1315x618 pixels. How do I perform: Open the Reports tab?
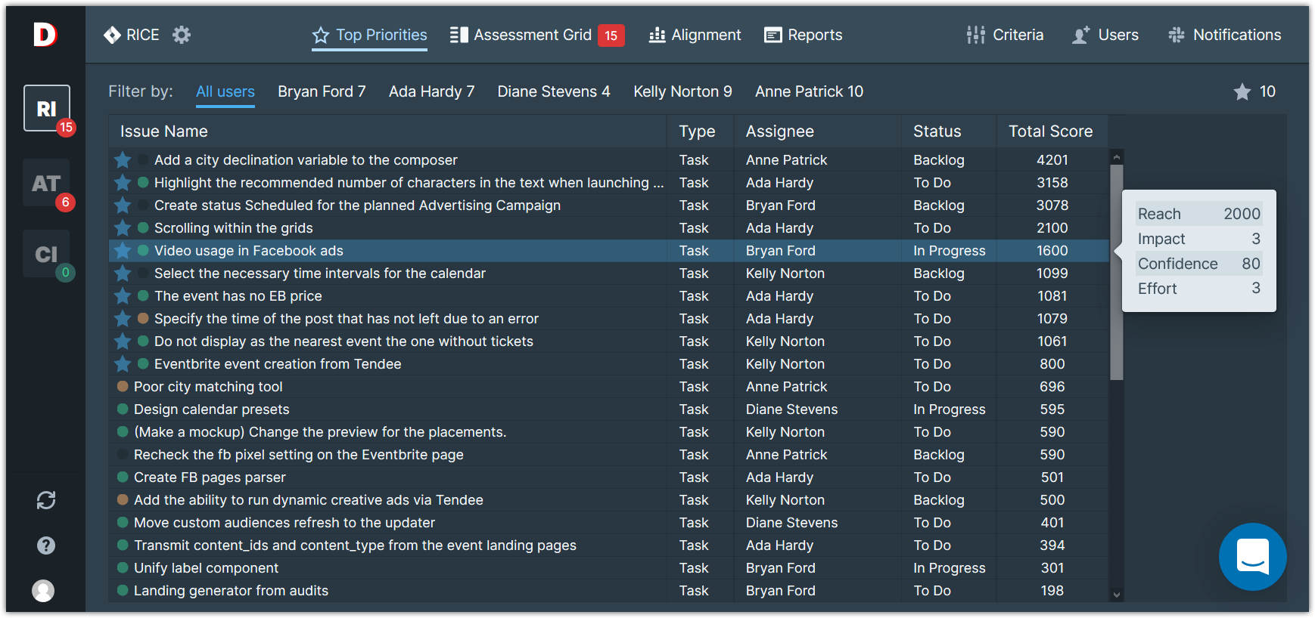coord(803,35)
